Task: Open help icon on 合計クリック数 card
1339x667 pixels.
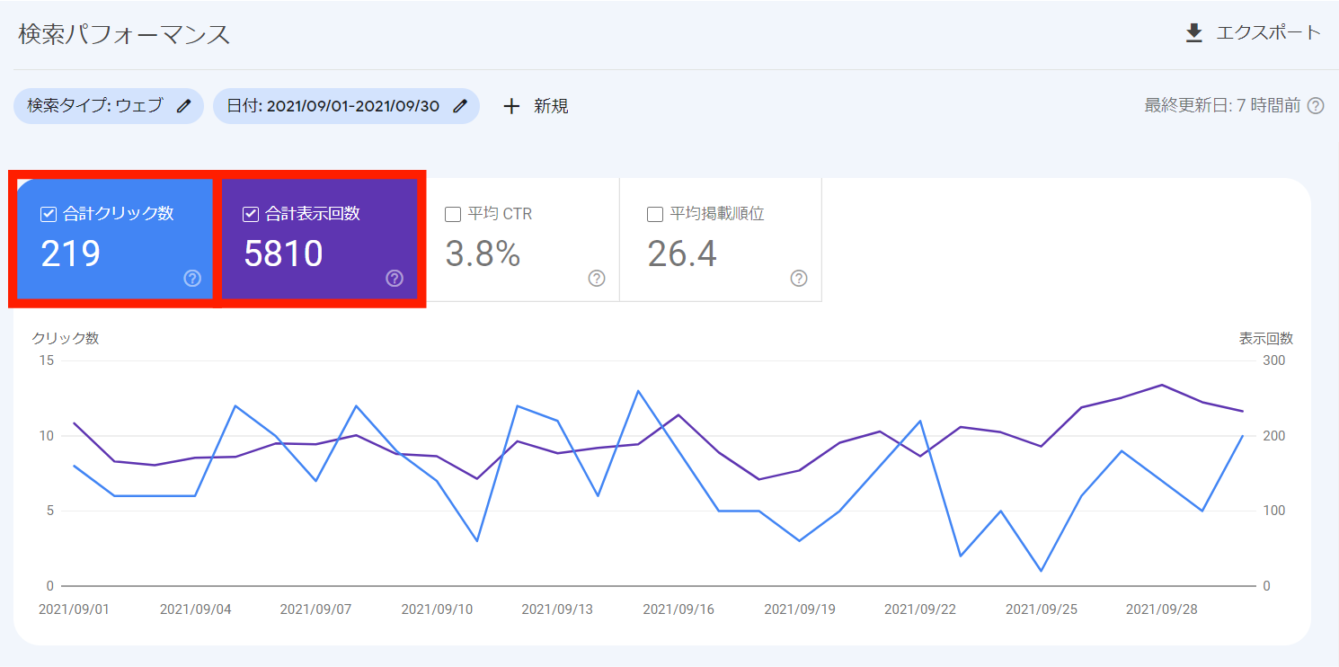Action: (192, 279)
